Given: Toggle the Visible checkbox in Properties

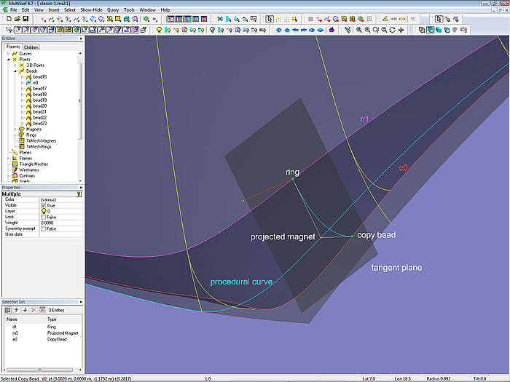Looking at the screenshot, I should coord(43,206).
